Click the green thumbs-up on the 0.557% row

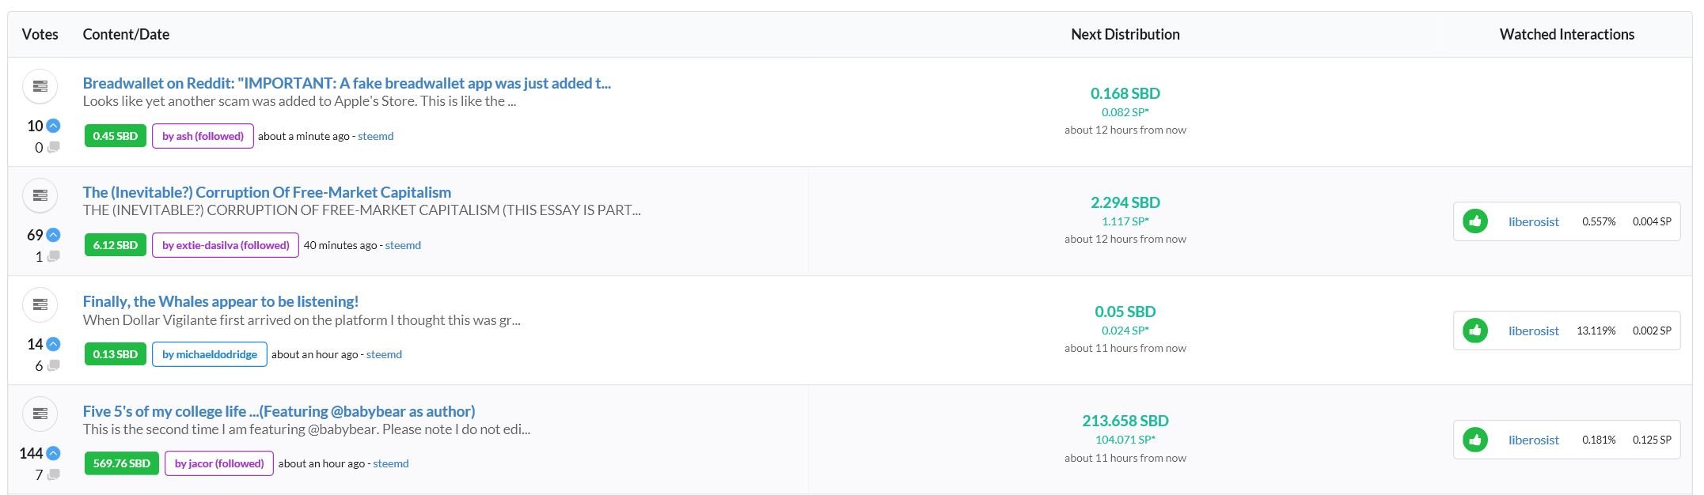tap(1474, 221)
